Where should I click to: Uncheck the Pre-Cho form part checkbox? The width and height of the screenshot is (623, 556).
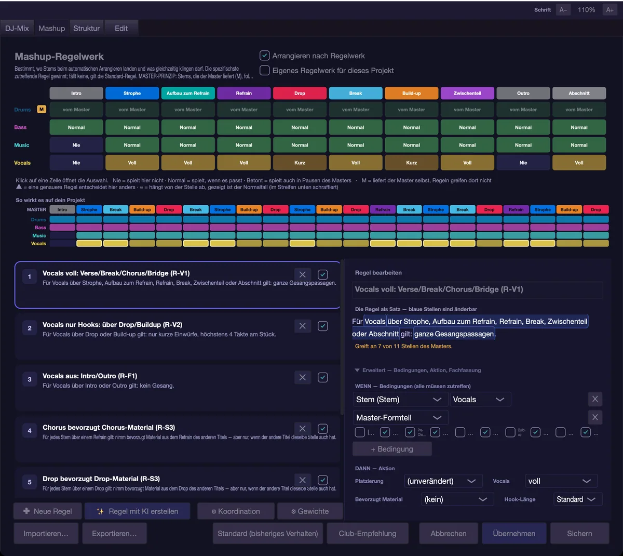click(x=410, y=432)
